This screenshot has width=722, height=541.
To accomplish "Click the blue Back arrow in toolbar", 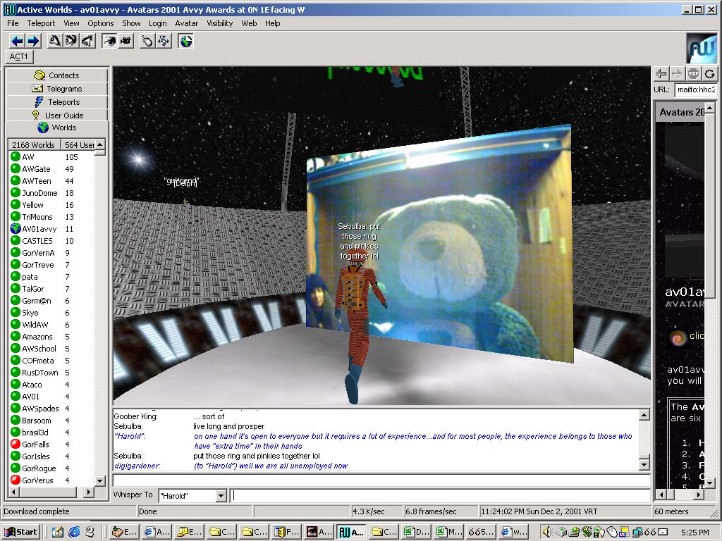I will pyautogui.click(x=16, y=41).
